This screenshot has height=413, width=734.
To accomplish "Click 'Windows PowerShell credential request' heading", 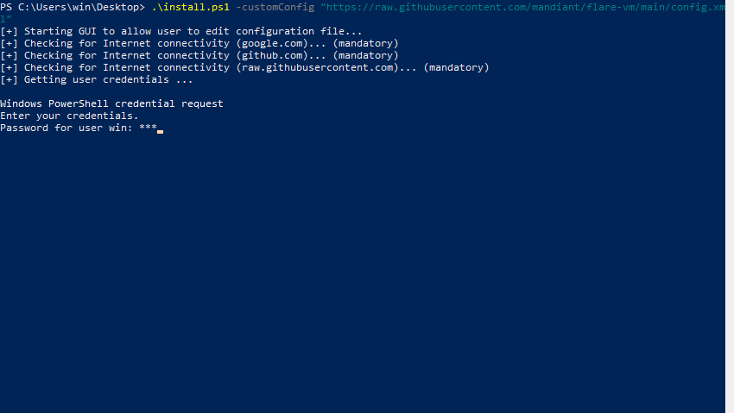I will 111,103.
